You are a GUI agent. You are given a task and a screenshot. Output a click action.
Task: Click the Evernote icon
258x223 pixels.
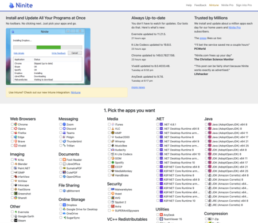coord(16,212)
